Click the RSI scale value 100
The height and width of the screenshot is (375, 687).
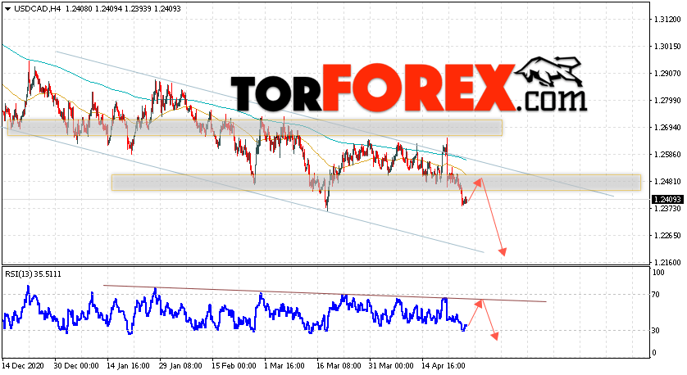(658, 273)
